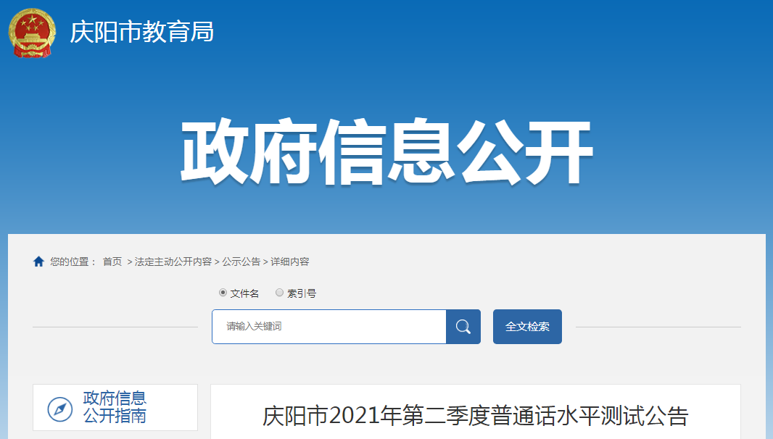Click the 文件名 radio label text
Viewport: 773px width, 439px height.
click(x=244, y=293)
